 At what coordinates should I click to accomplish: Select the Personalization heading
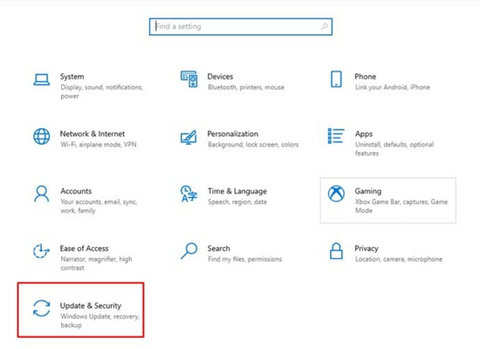click(x=233, y=133)
